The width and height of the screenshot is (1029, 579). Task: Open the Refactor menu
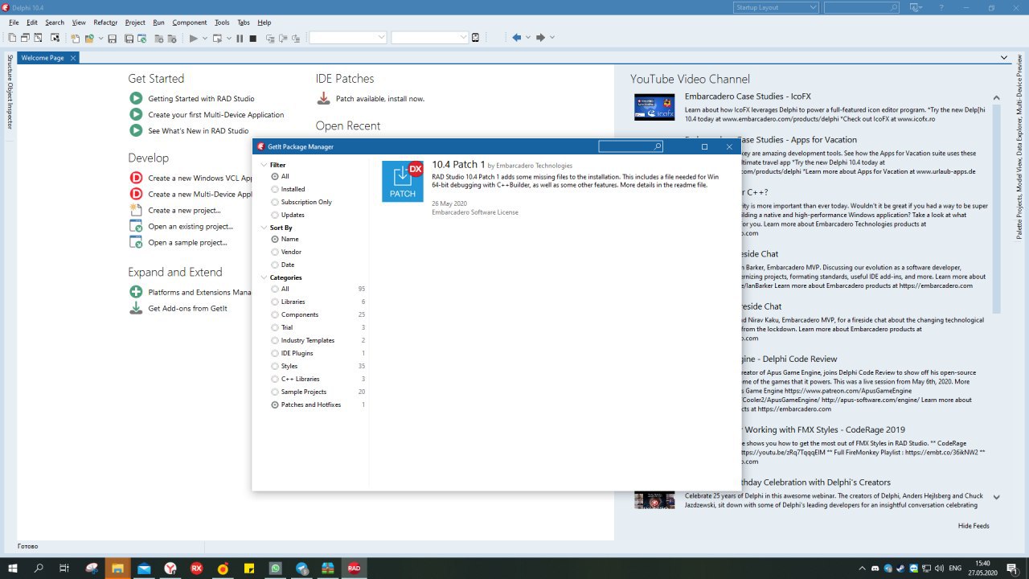pyautogui.click(x=105, y=23)
